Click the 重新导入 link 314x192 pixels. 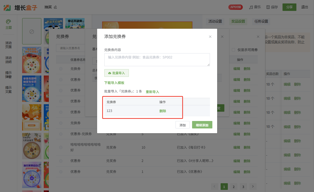point(152,92)
